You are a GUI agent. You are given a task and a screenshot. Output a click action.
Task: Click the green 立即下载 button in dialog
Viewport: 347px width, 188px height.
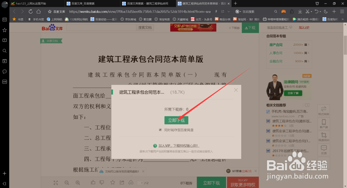(176, 120)
